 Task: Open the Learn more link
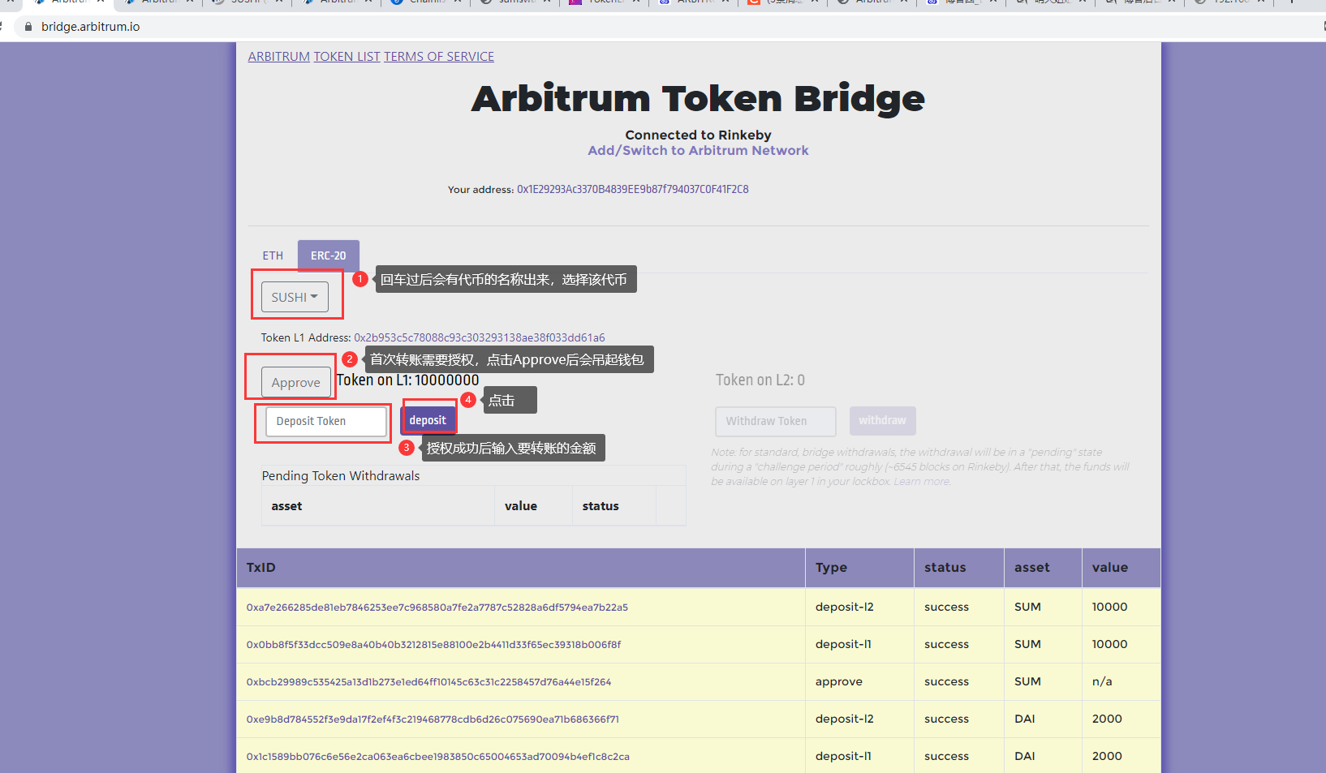(922, 482)
